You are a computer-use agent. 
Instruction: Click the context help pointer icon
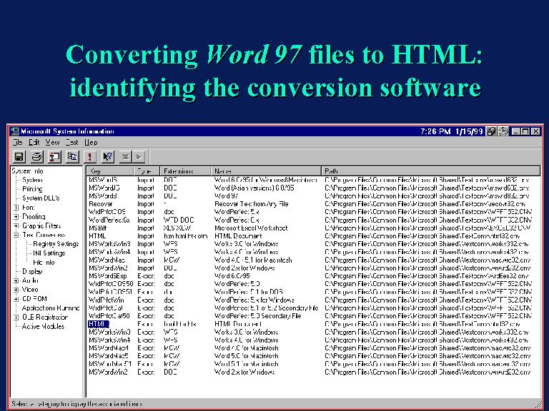click(108, 156)
